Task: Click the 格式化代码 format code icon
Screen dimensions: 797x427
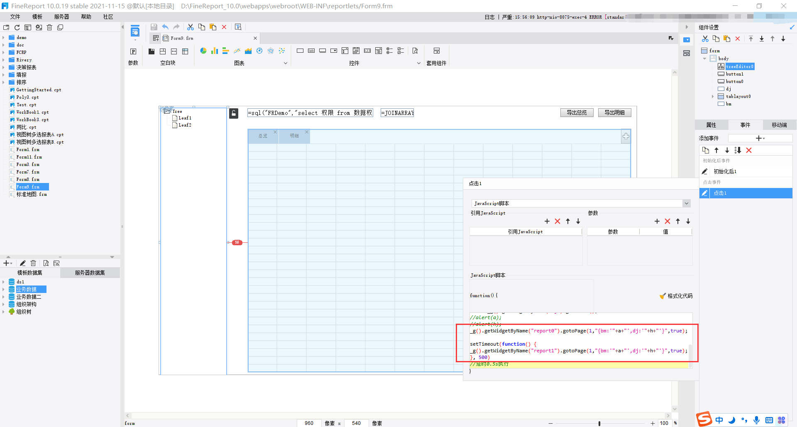Action: (x=663, y=296)
